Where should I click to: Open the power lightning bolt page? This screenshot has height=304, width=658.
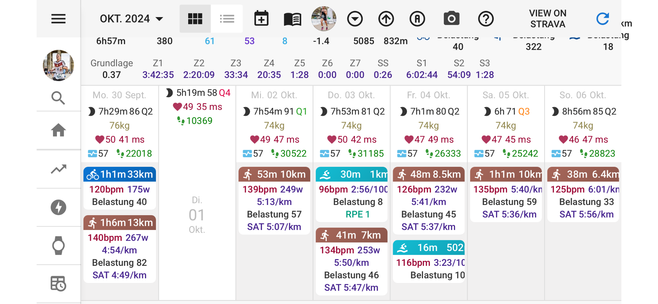point(58,208)
